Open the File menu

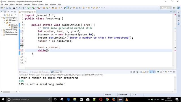(2, 5)
